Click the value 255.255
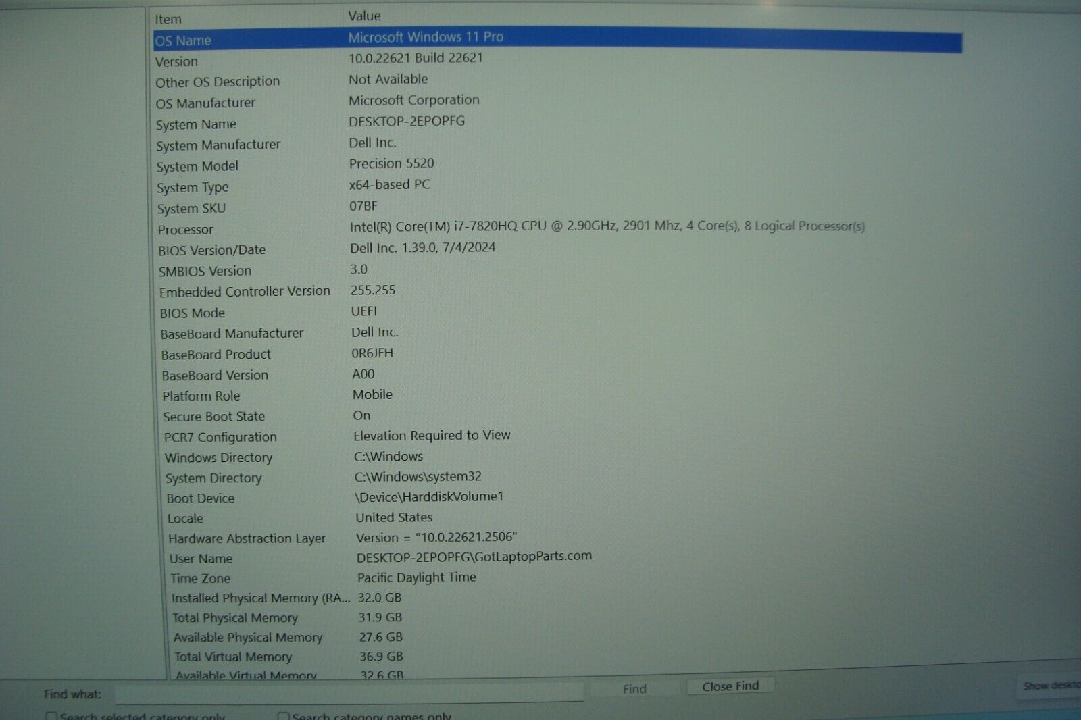Image resolution: width=1081 pixels, height=720 pixels. coord(373,290)
